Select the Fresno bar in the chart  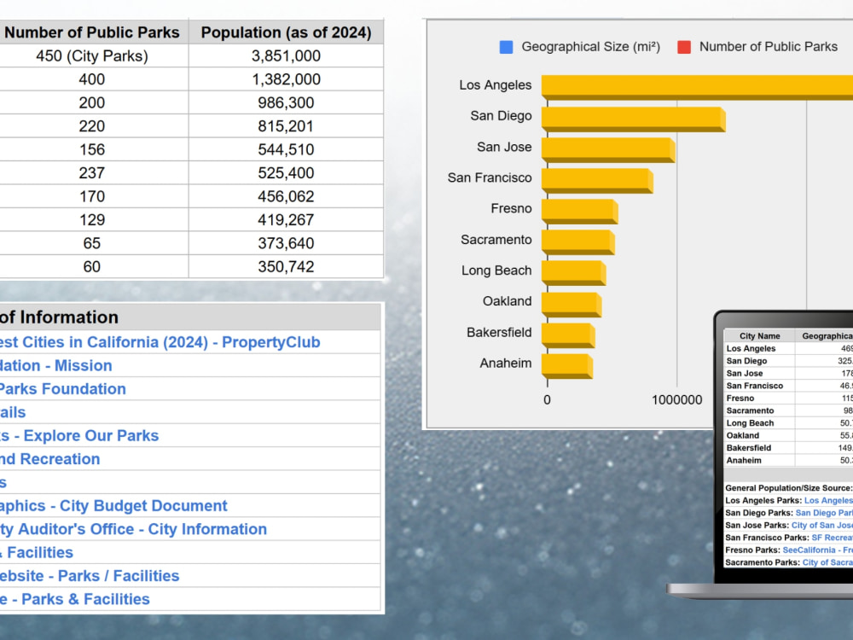tap(580, 212)
